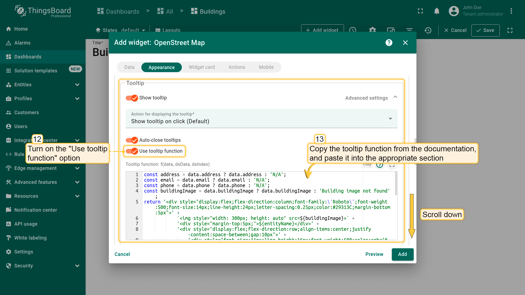Click the Add button
The image size is (525, 295).
[x=402, y=254]
